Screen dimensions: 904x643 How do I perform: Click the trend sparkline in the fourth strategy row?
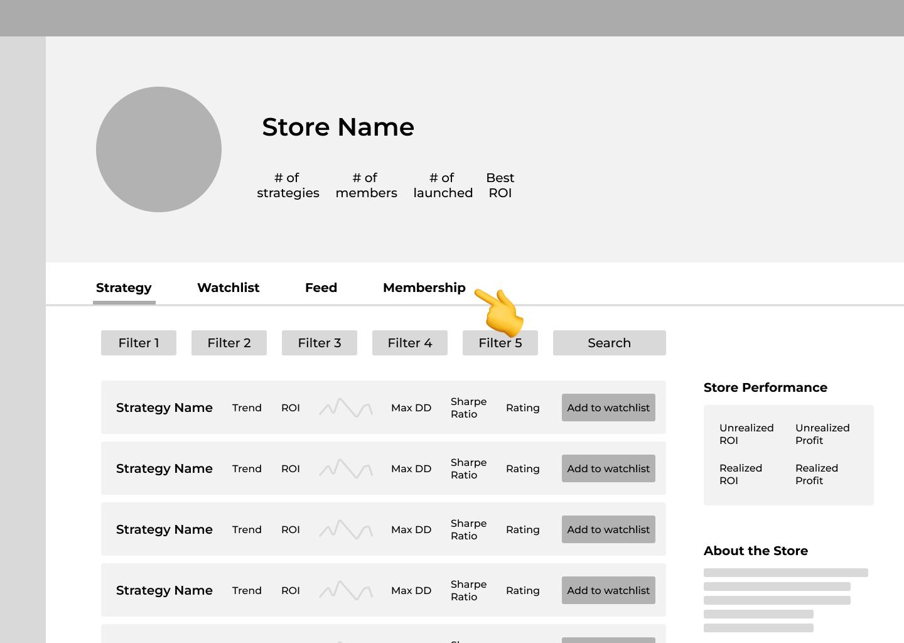pos(346,590)
